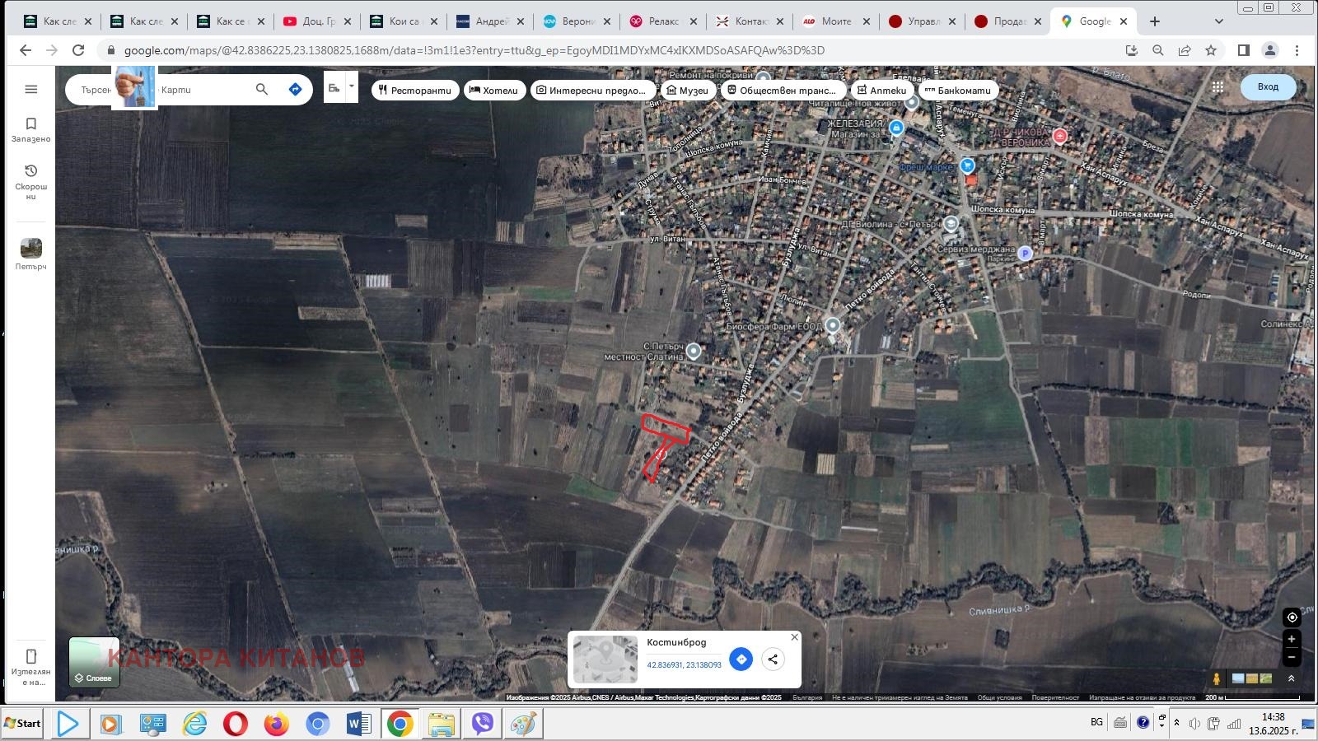Expand the input language dropdown arrow
This screenshot has width=1318, height=741.
point(352,86)
